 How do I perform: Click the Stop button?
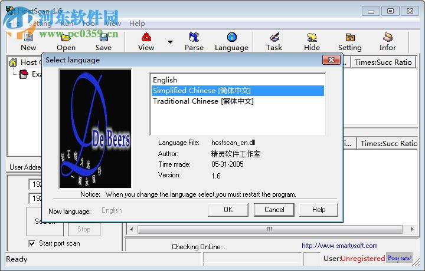coord(84,229)
